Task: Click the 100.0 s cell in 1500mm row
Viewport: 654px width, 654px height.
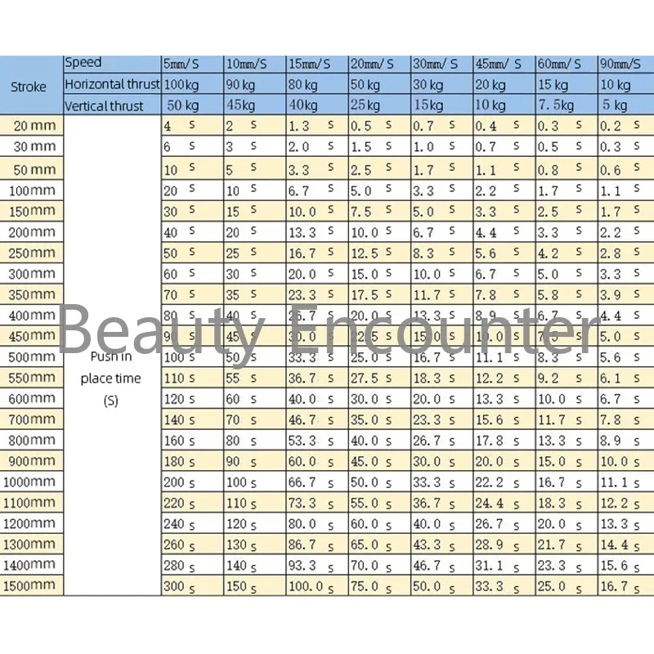Action: coord(317,586)
